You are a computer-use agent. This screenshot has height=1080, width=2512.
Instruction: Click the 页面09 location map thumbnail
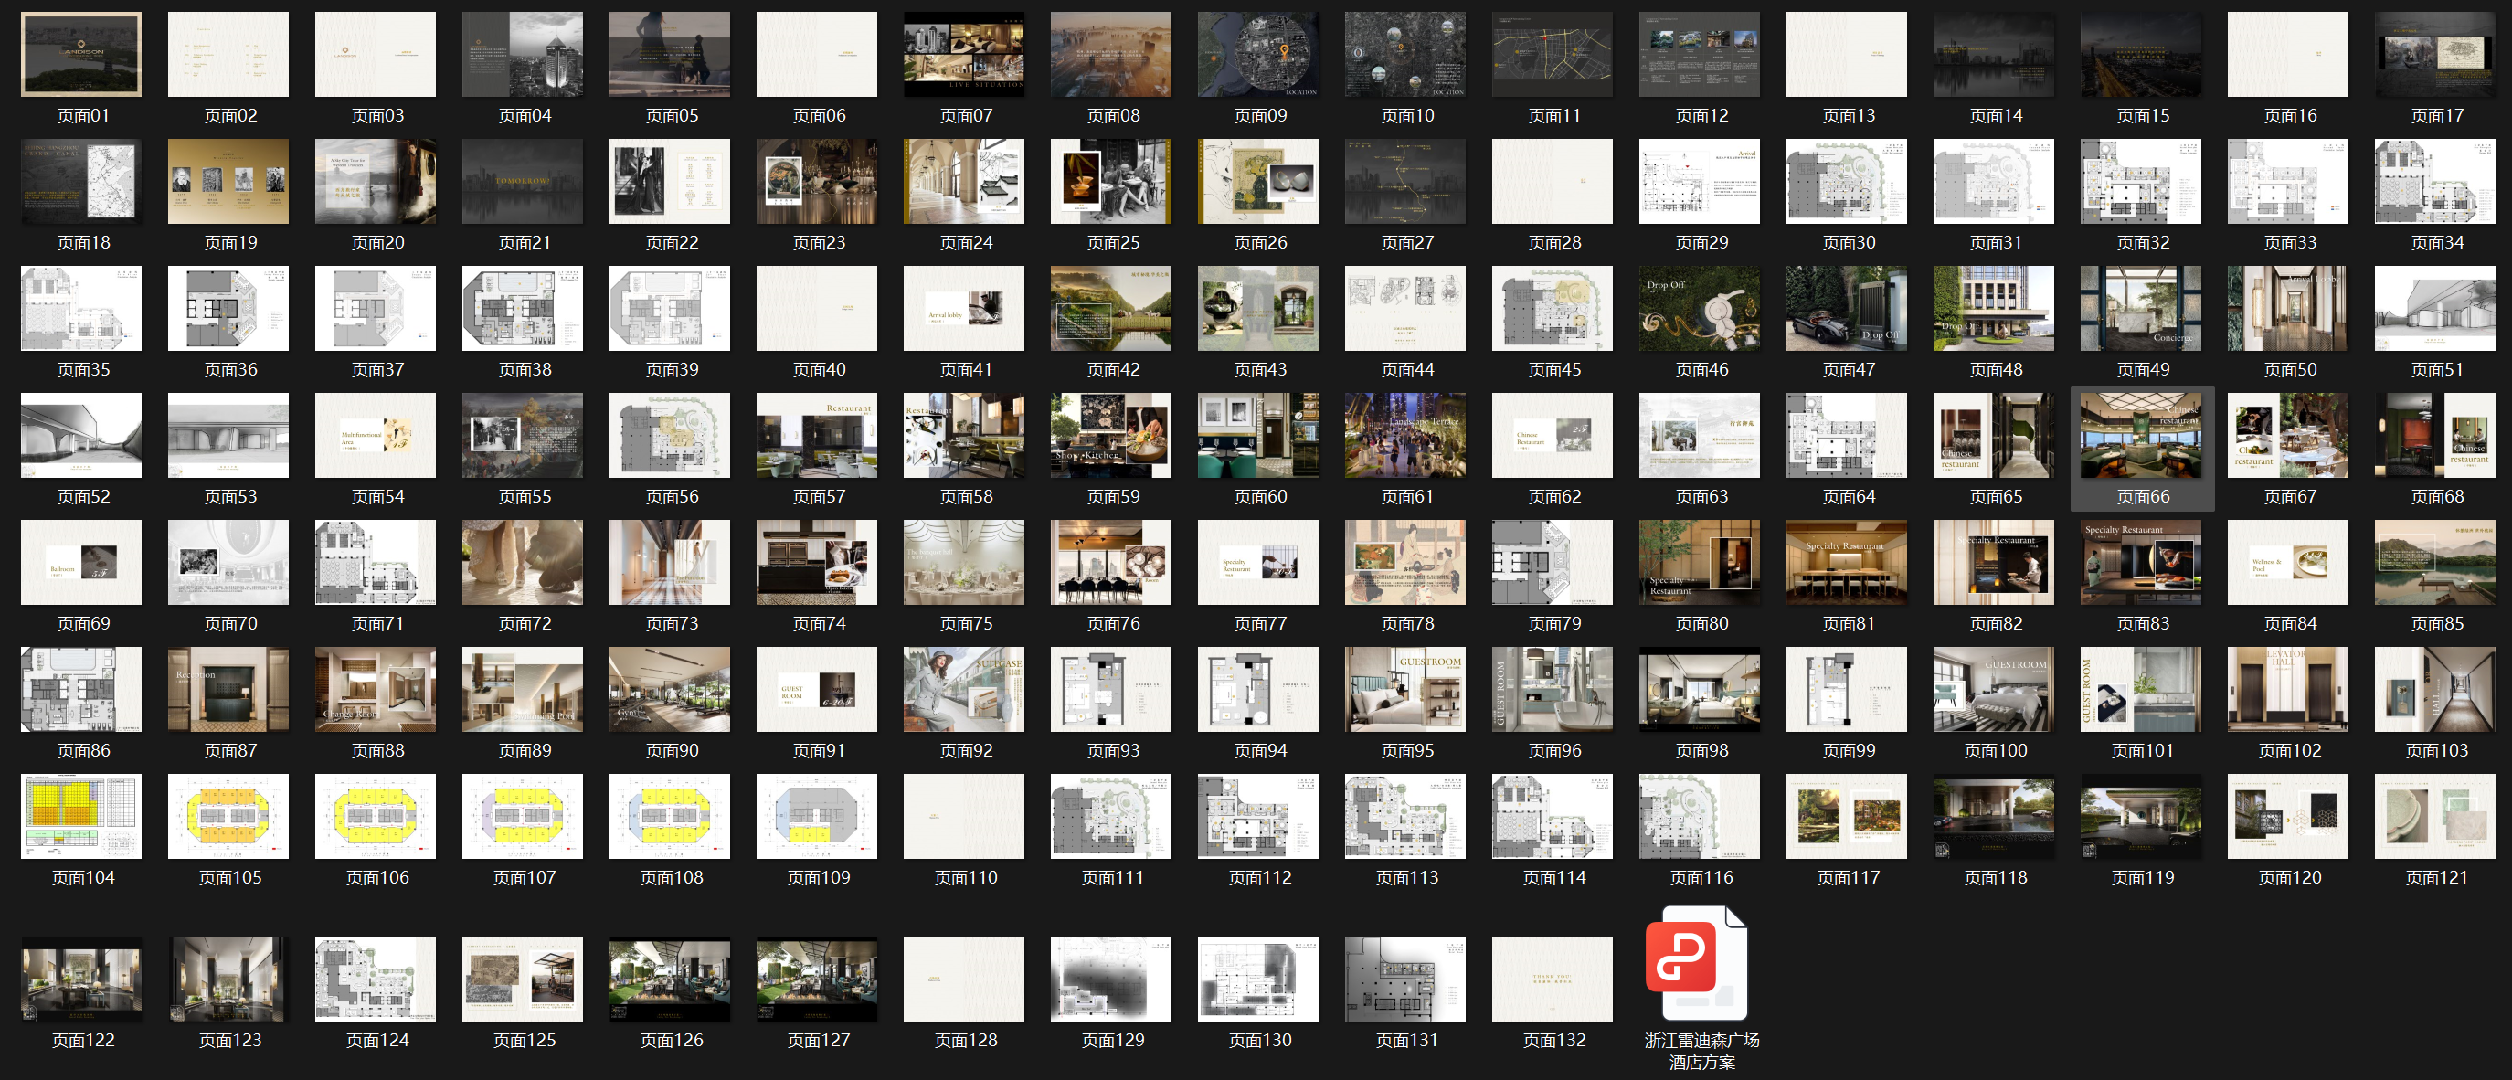tap(1258, 55)
